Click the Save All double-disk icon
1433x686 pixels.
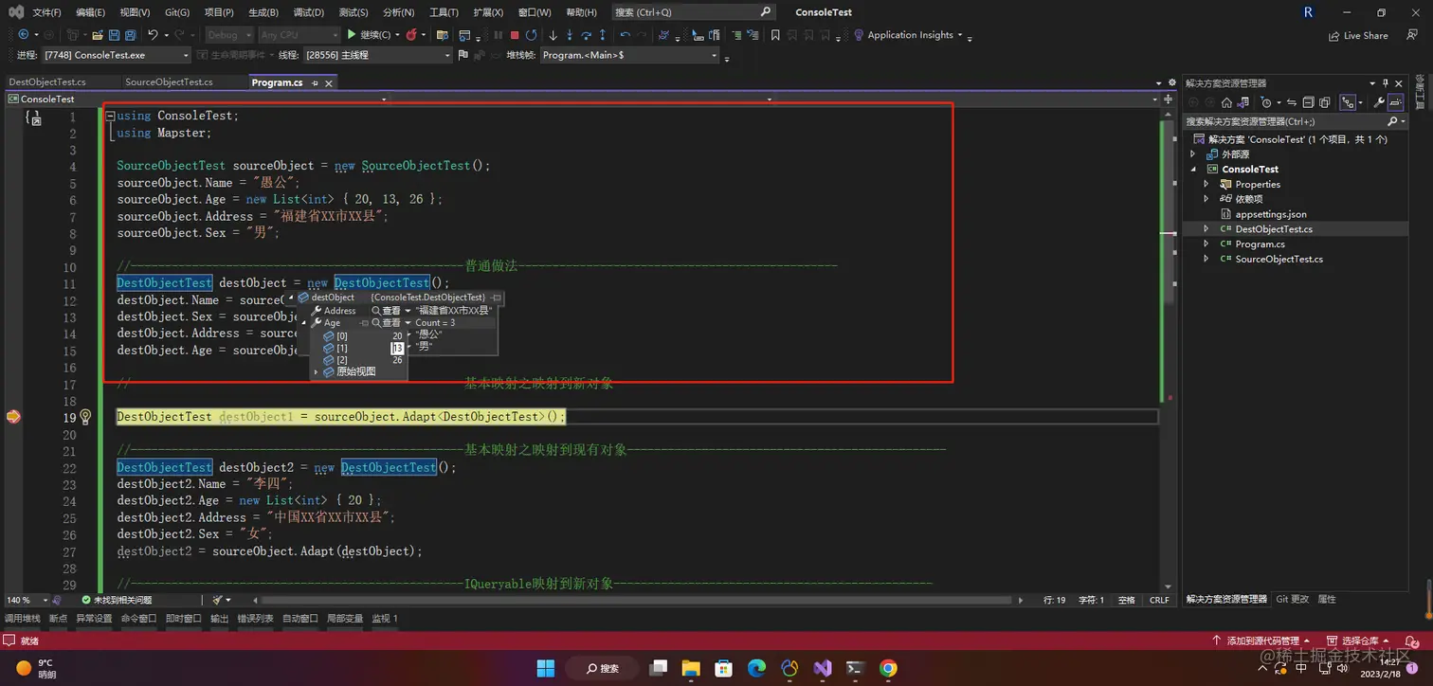click(x=130, y=35)
